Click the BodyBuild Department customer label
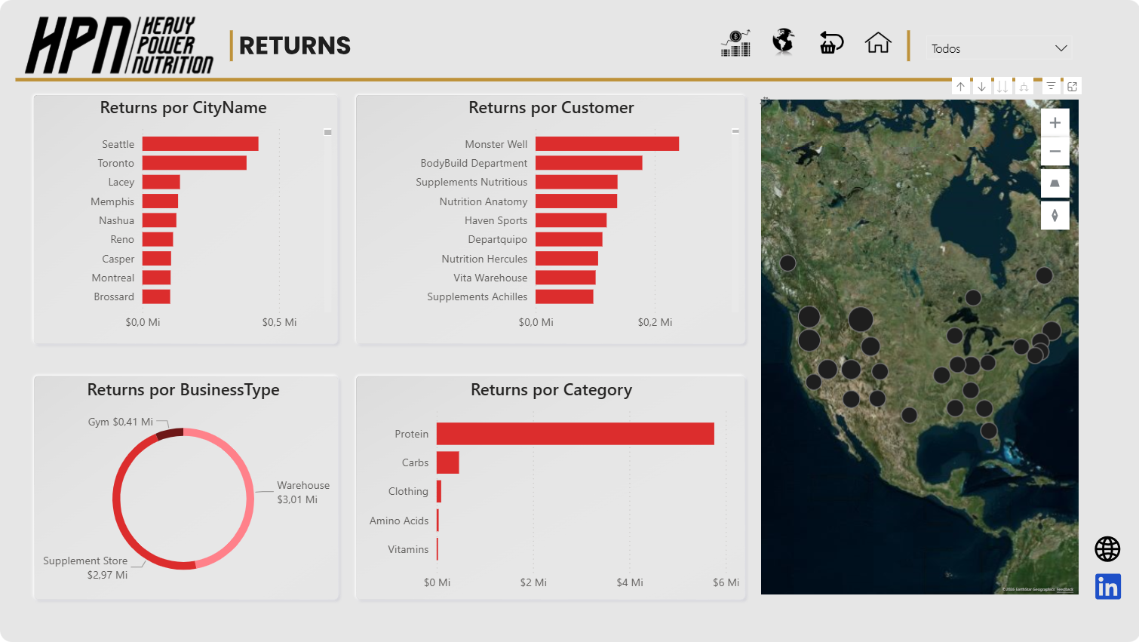 (474, 163)
